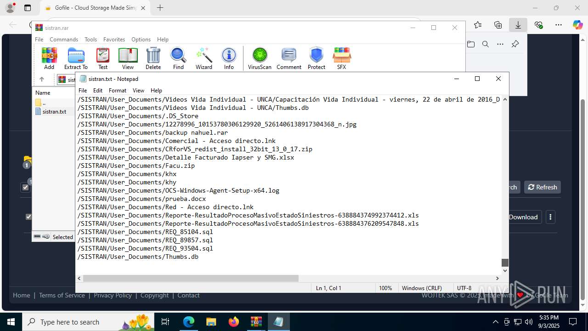Close the Gofile browser tab
The image size is (588, 331).
click(x=143, y=8)
